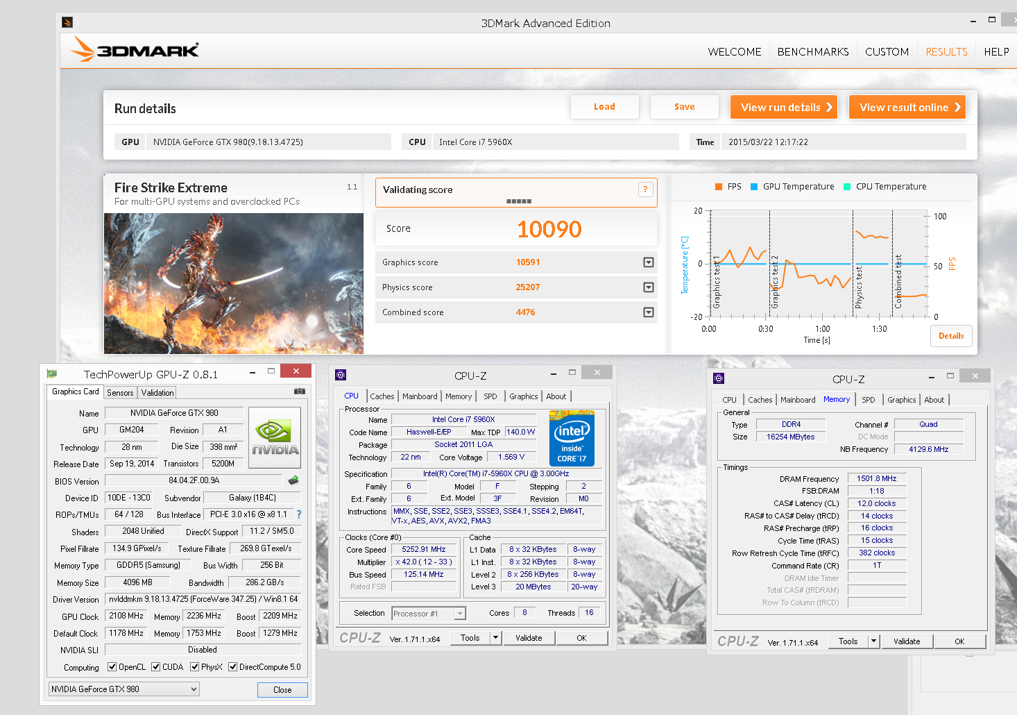Open the RESULTS tab in 3DMark
The height and width of the screenshot is (715, 1017).
(x=946, y=52)
